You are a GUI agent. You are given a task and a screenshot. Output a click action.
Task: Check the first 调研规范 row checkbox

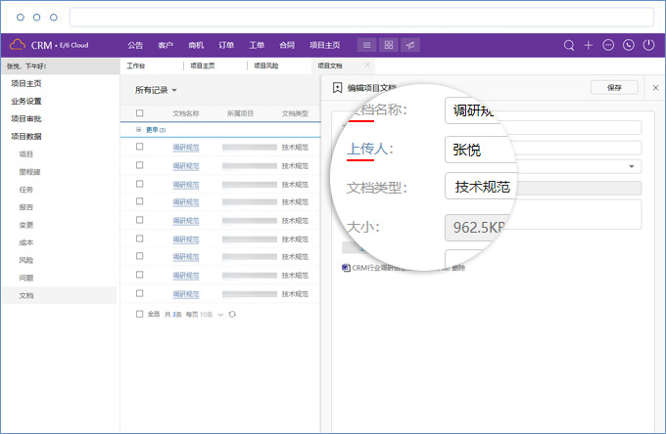pyautogui.click(x=140, y=147)
